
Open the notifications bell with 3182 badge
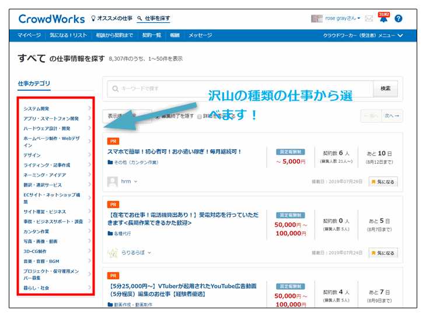383,17
